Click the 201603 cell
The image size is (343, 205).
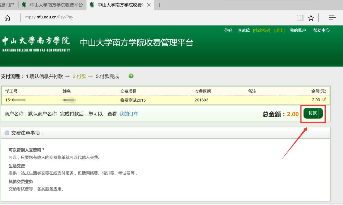click(201, 100)
